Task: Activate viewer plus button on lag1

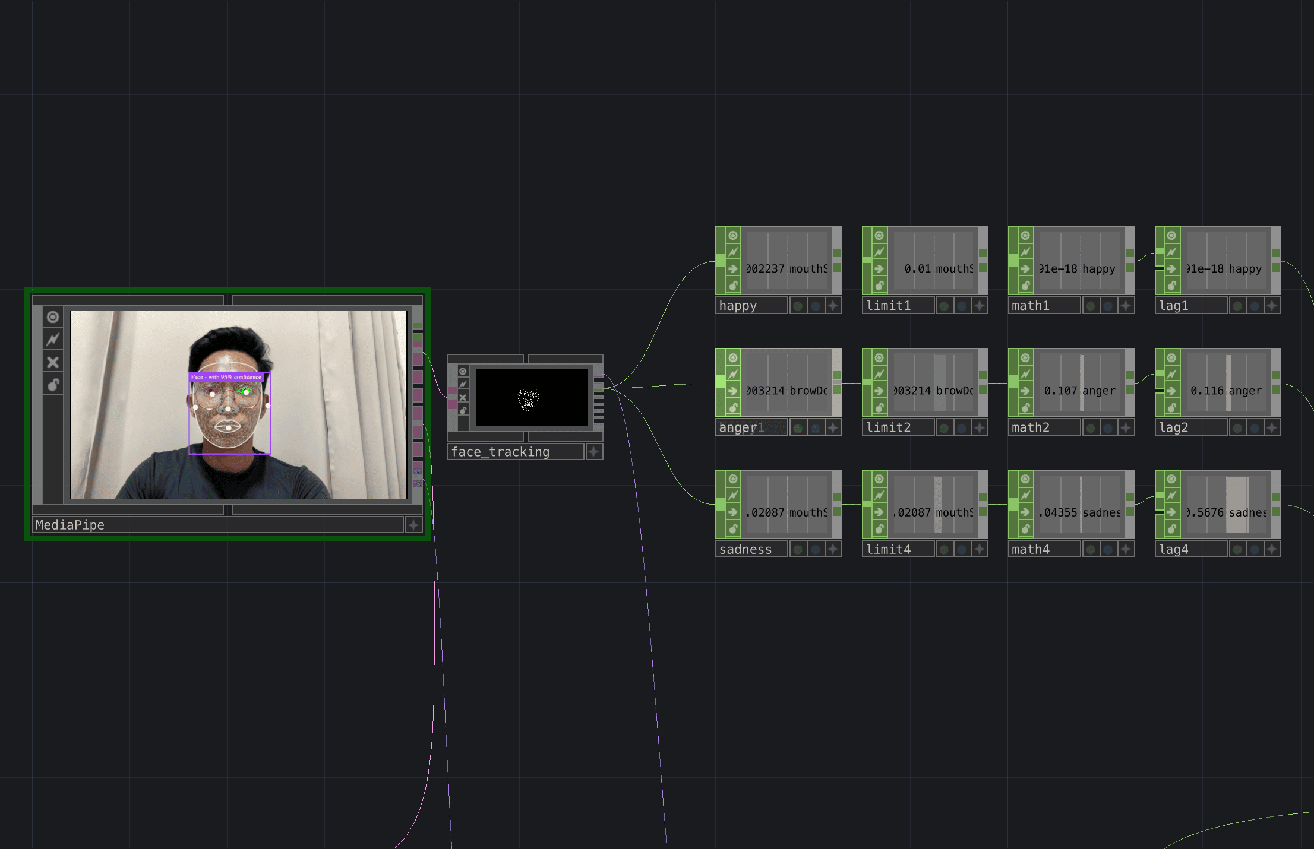Action: click(x=1272, y=306)
